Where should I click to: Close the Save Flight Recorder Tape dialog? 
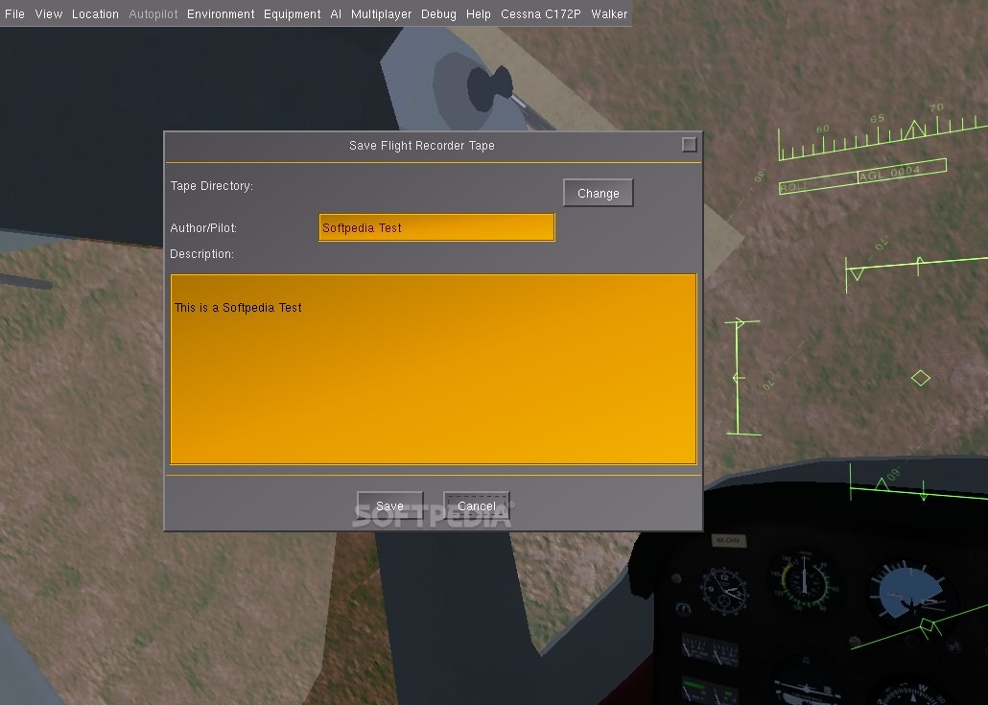point(690,145)
